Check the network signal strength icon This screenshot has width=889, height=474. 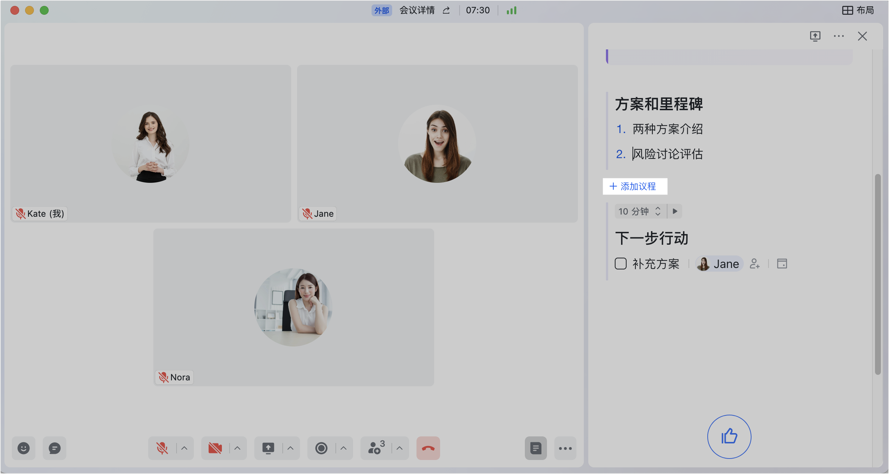pos(512,10)
